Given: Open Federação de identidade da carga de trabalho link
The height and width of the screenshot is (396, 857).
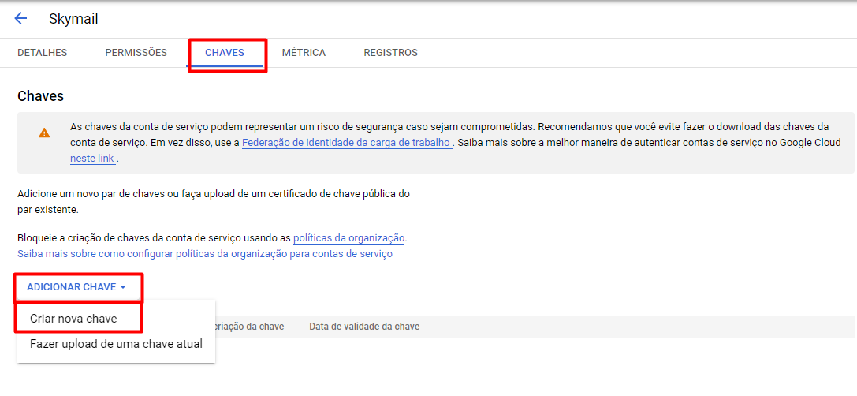Looking at the screenshot, I should pyautogui.click(x=347, y=144).
